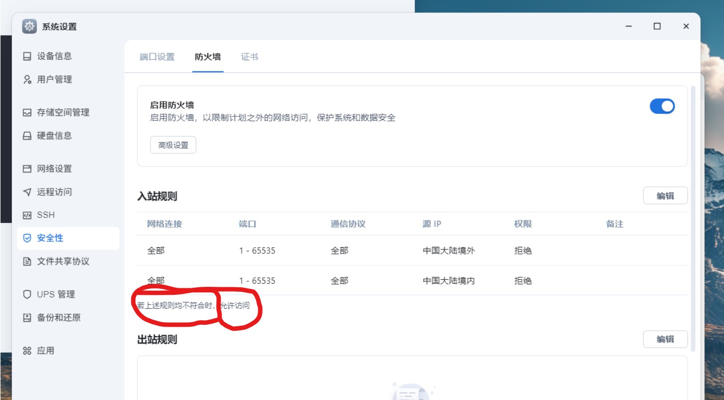Click the 用户管理 user icon

pos(27,79)
